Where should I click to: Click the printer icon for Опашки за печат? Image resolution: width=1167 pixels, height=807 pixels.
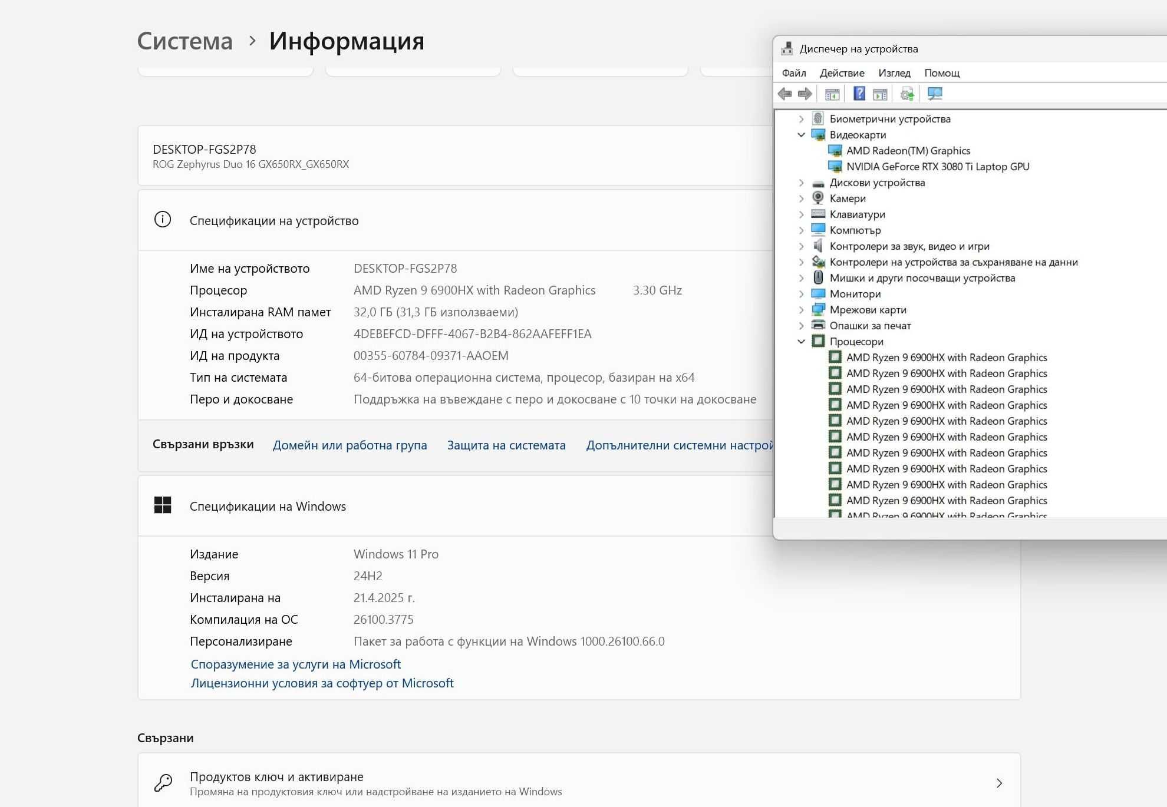coord(818,325)
